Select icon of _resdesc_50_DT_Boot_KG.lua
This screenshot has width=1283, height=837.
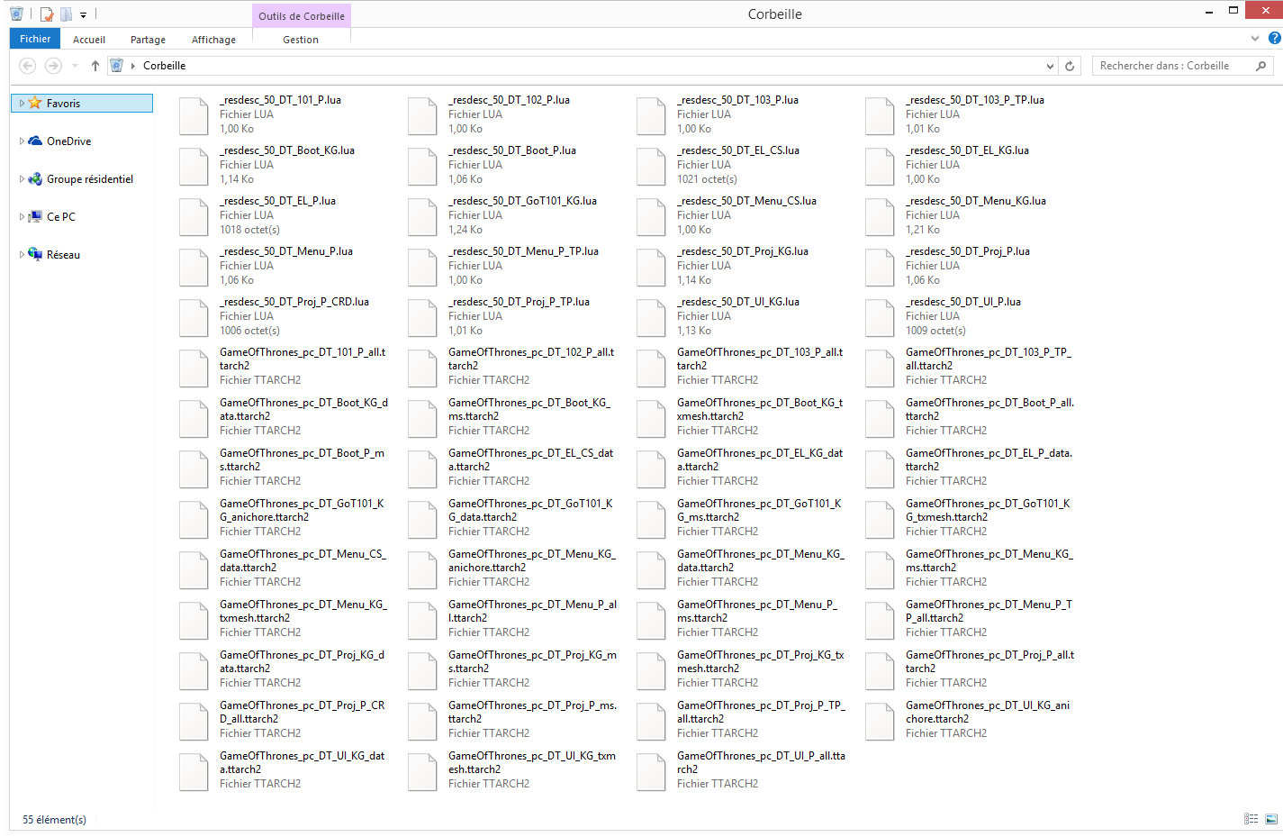pyautogui.click(x=194, y=167)
